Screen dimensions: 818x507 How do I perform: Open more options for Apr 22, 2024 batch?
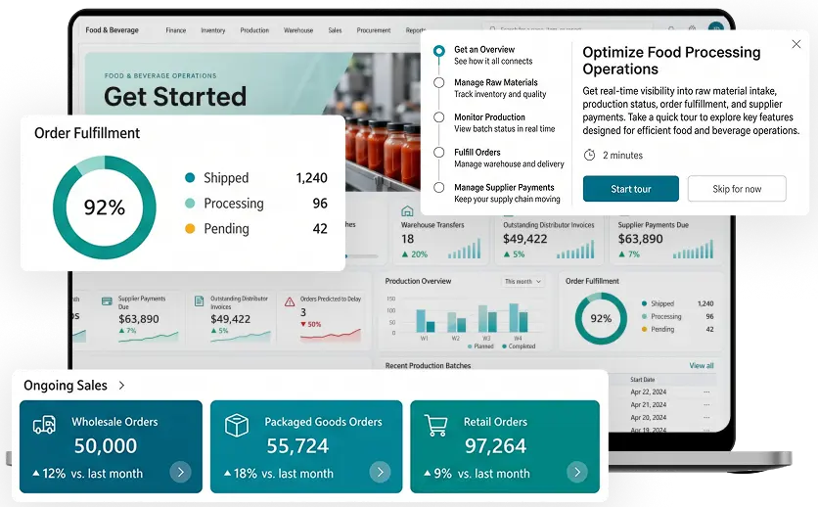point(706,392)
